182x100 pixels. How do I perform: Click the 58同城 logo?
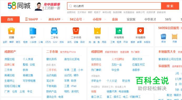click(19, 5)
